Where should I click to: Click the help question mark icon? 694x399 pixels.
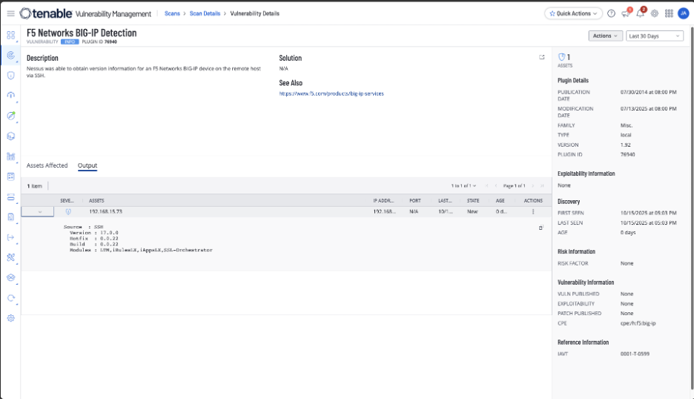point(611,13)
